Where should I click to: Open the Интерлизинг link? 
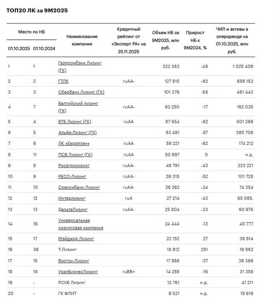pos(72,198)
